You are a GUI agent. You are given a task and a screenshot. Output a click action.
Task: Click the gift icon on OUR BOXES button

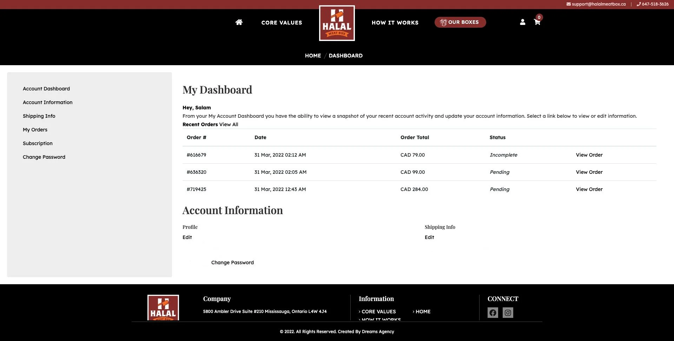[x=443, y=22]
